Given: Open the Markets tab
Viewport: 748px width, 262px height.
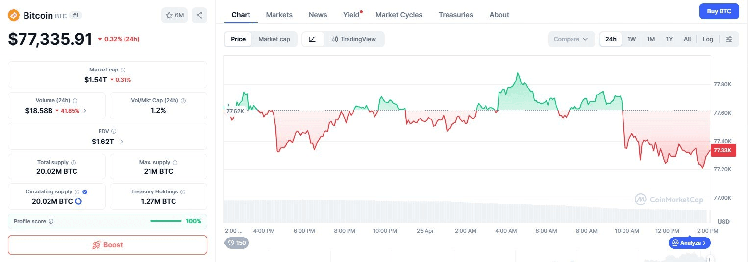Looking at the screenshot, I should tap(279, 15).
